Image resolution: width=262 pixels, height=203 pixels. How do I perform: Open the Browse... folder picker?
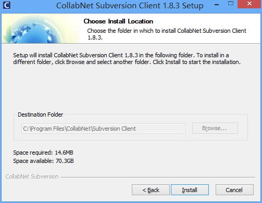pos(215,128)
